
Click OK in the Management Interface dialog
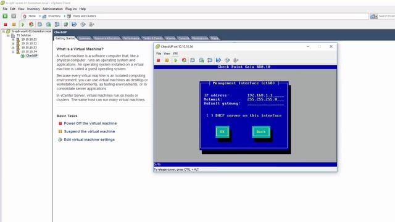point(222,131)
